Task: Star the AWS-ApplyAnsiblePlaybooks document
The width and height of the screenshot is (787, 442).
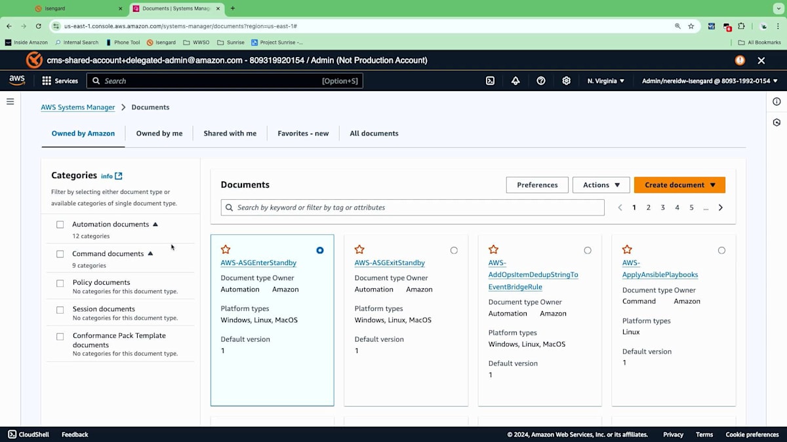Action: [627, 249]
